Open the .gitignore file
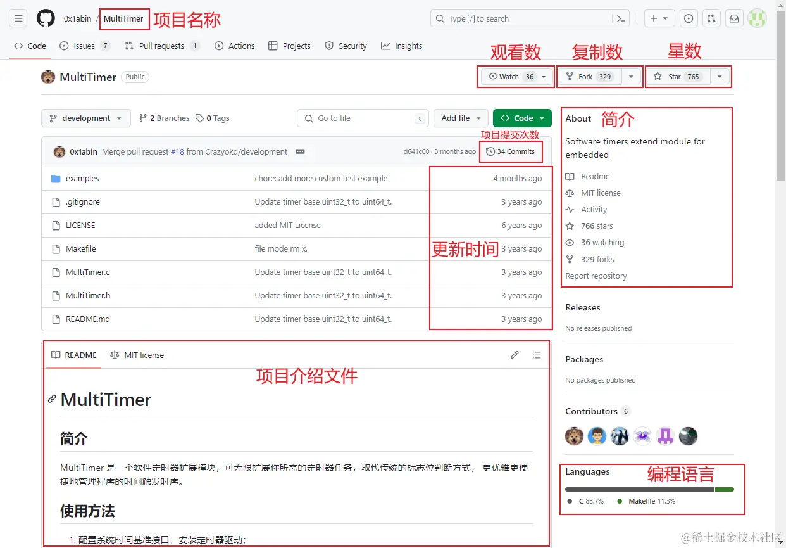The width and height of the screenshot is (786, 548). tap(83, 202)
